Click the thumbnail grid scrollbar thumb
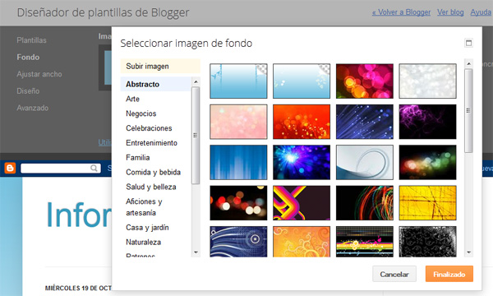Image resolution: width=493 pixels, height=296 pixels. point(468,111)
